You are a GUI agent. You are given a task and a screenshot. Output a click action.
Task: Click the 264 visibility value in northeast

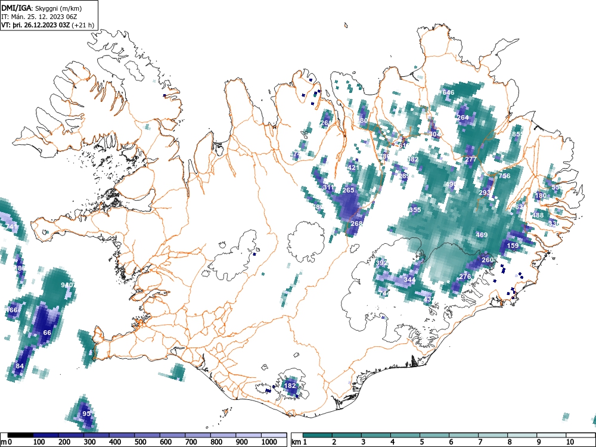[x=462, y=117]
